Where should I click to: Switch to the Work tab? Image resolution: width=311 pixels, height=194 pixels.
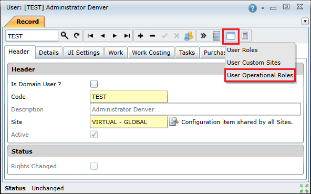pos(116,53)
